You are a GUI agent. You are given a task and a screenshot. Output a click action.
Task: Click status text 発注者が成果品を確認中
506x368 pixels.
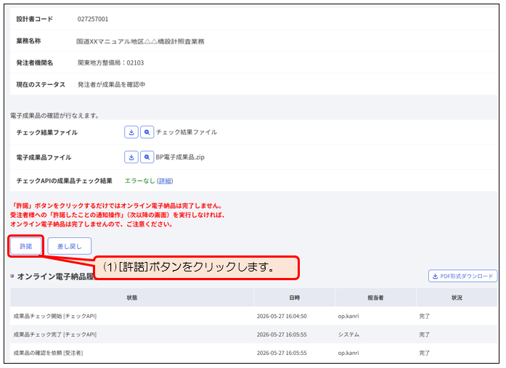(x=111, y=84)
